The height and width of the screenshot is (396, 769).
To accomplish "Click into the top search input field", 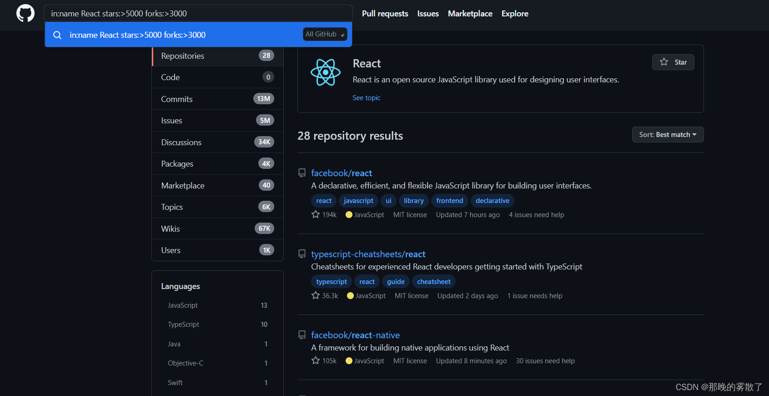I will pos(198,14).
